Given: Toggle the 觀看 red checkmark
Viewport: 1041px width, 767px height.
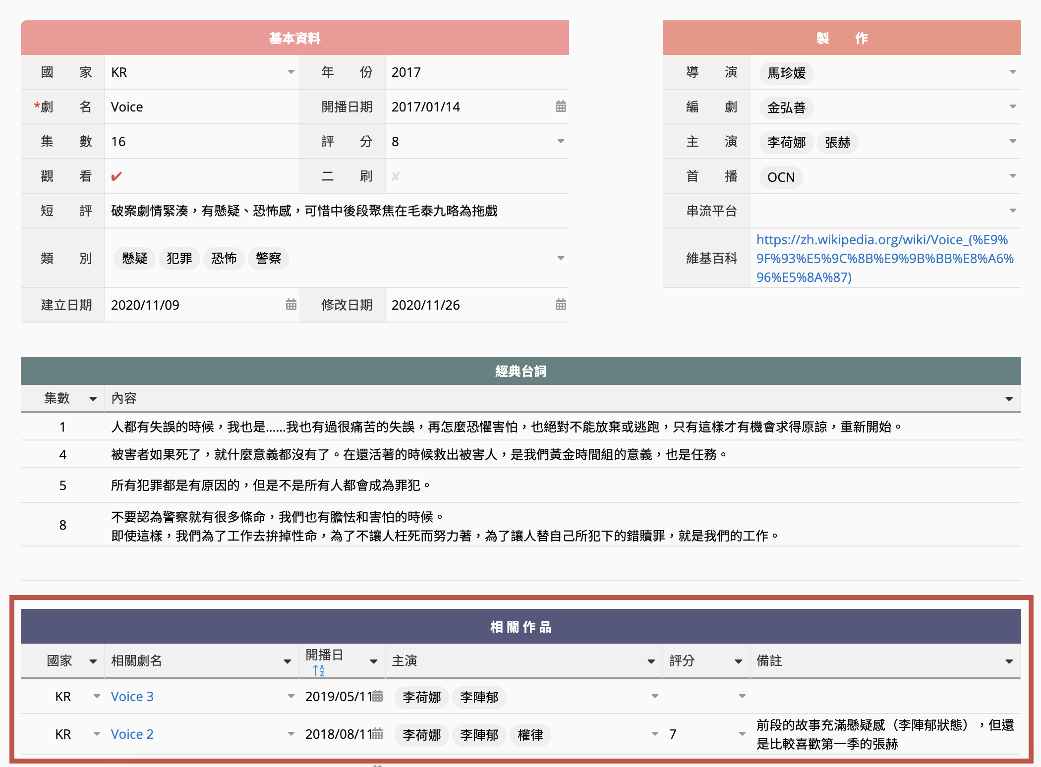Looking at the screenshot, I should (x=116, y=176).
